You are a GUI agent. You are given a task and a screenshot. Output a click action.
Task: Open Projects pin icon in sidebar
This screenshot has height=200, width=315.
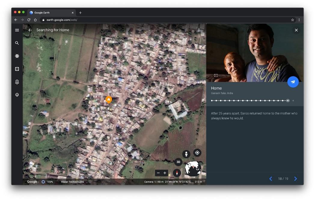[x=17, y=82]
